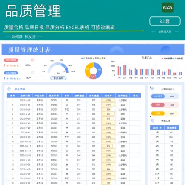This screenshot has width=185, height=185.
Task: Click the smiley icon beside 处理情况统计
Action: [x=152, y=89]
